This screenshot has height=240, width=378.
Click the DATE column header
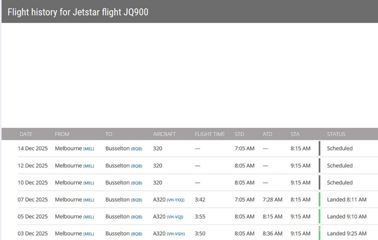point(26,134)
